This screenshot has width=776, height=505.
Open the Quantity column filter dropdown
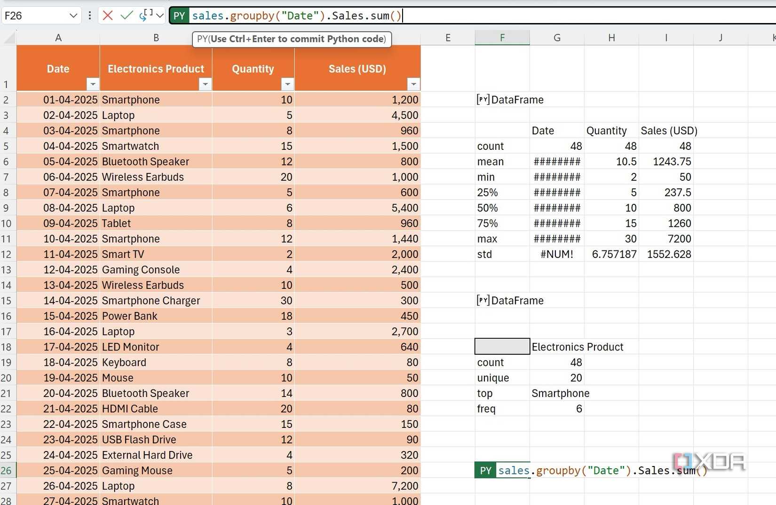tap(287, 85)
